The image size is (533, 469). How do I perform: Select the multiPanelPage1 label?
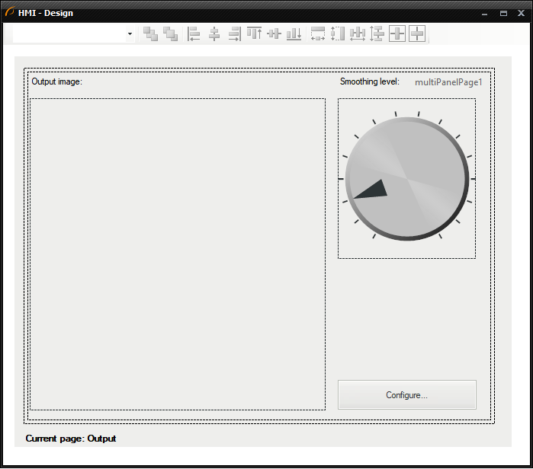tap(448, 82)
